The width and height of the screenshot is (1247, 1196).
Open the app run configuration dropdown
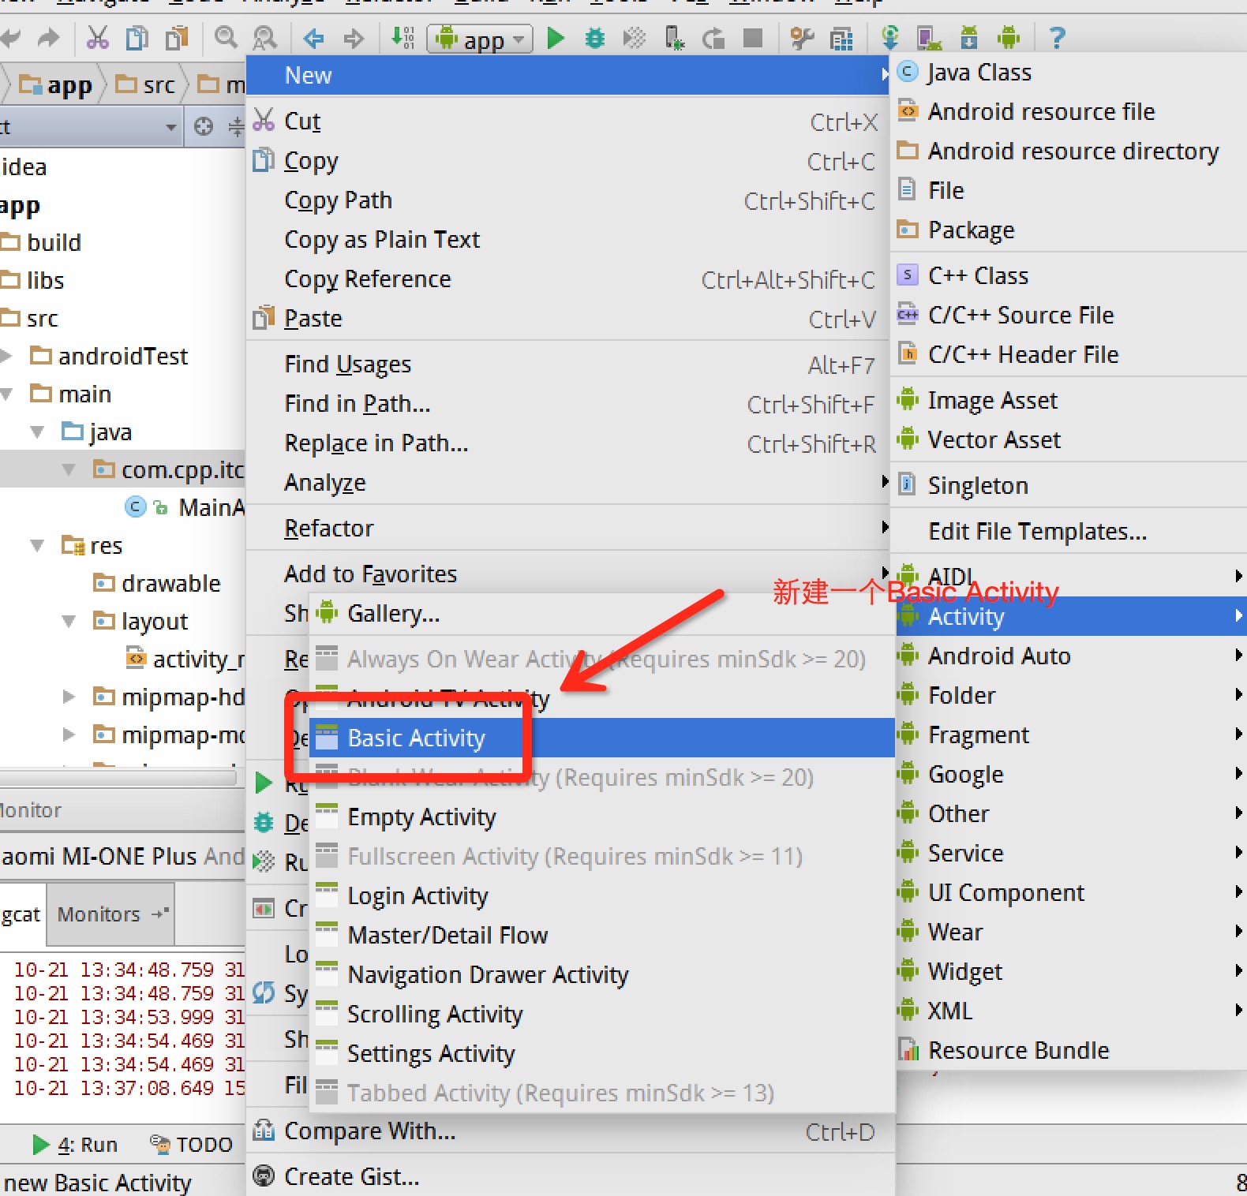(x=480, y=39)
